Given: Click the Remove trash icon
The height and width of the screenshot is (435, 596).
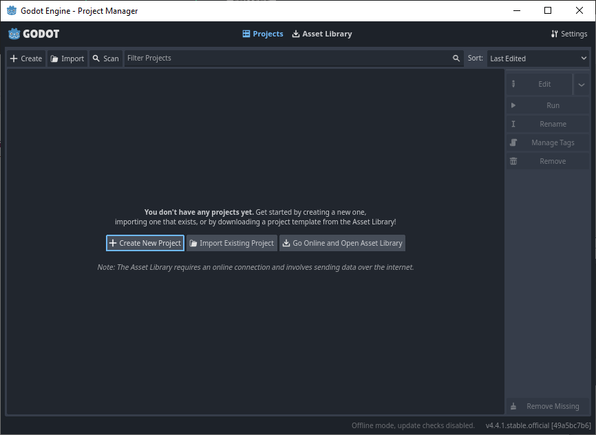Looking at the screenshot, I should click(513, 161).
